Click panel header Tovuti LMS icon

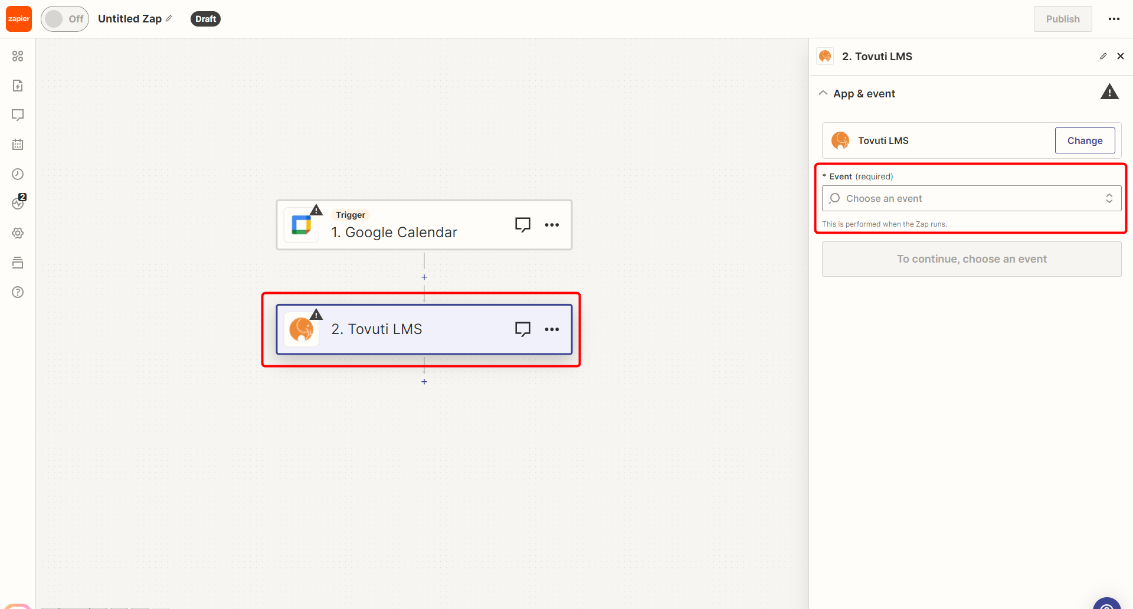[x=825, y=56]
